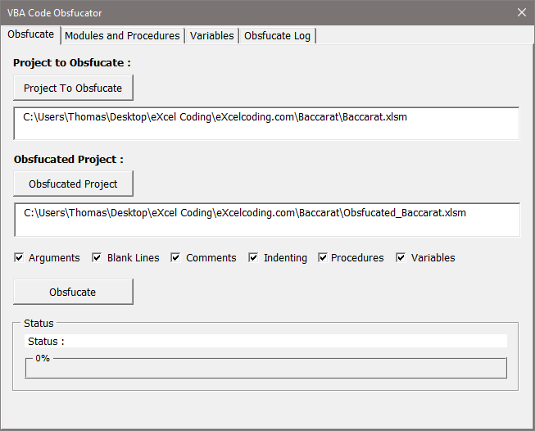
Task: Start obfuscation with the Obsfucate button
Action: click(x=73, y=292)
